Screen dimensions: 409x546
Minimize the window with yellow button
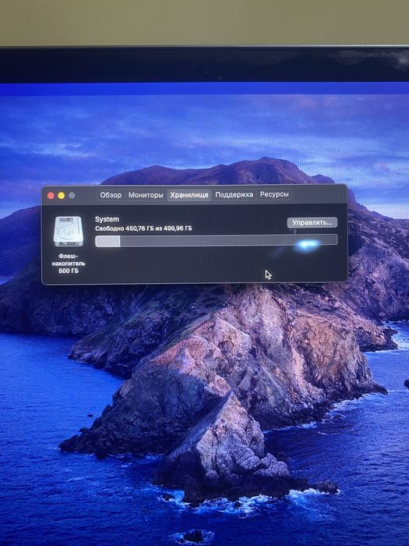[62, 196]
